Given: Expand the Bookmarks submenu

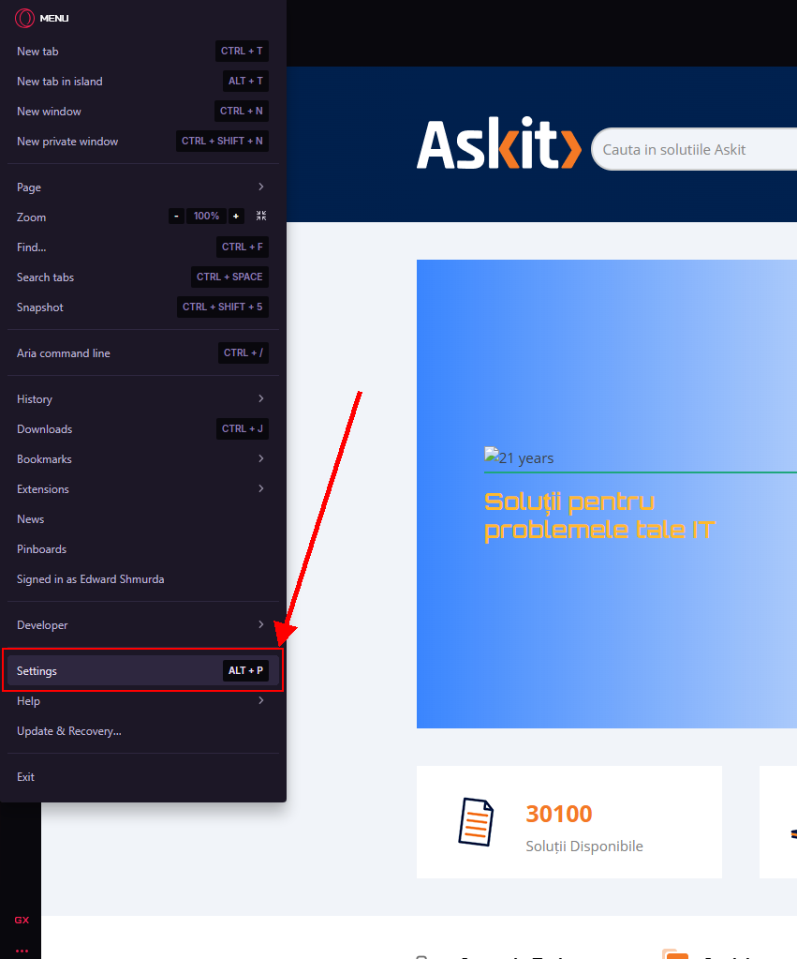Looking at the screenshot, I should point(142,459).
